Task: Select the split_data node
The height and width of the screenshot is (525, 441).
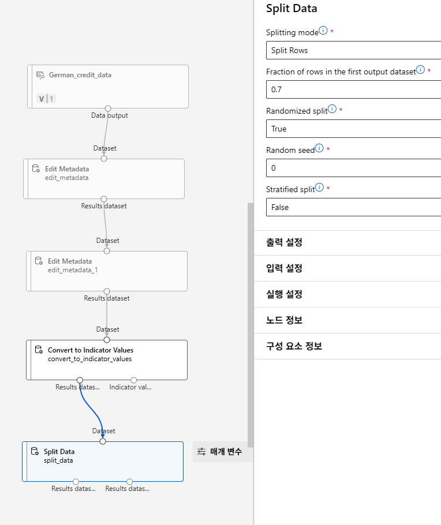Action: coord(103,462)
